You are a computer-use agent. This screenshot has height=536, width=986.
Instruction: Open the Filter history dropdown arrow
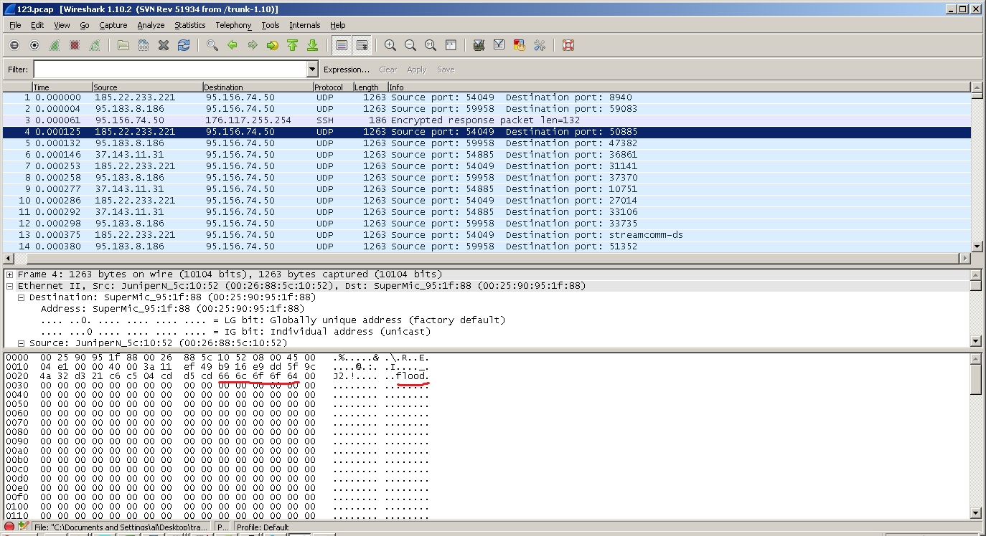pos(312,70)
